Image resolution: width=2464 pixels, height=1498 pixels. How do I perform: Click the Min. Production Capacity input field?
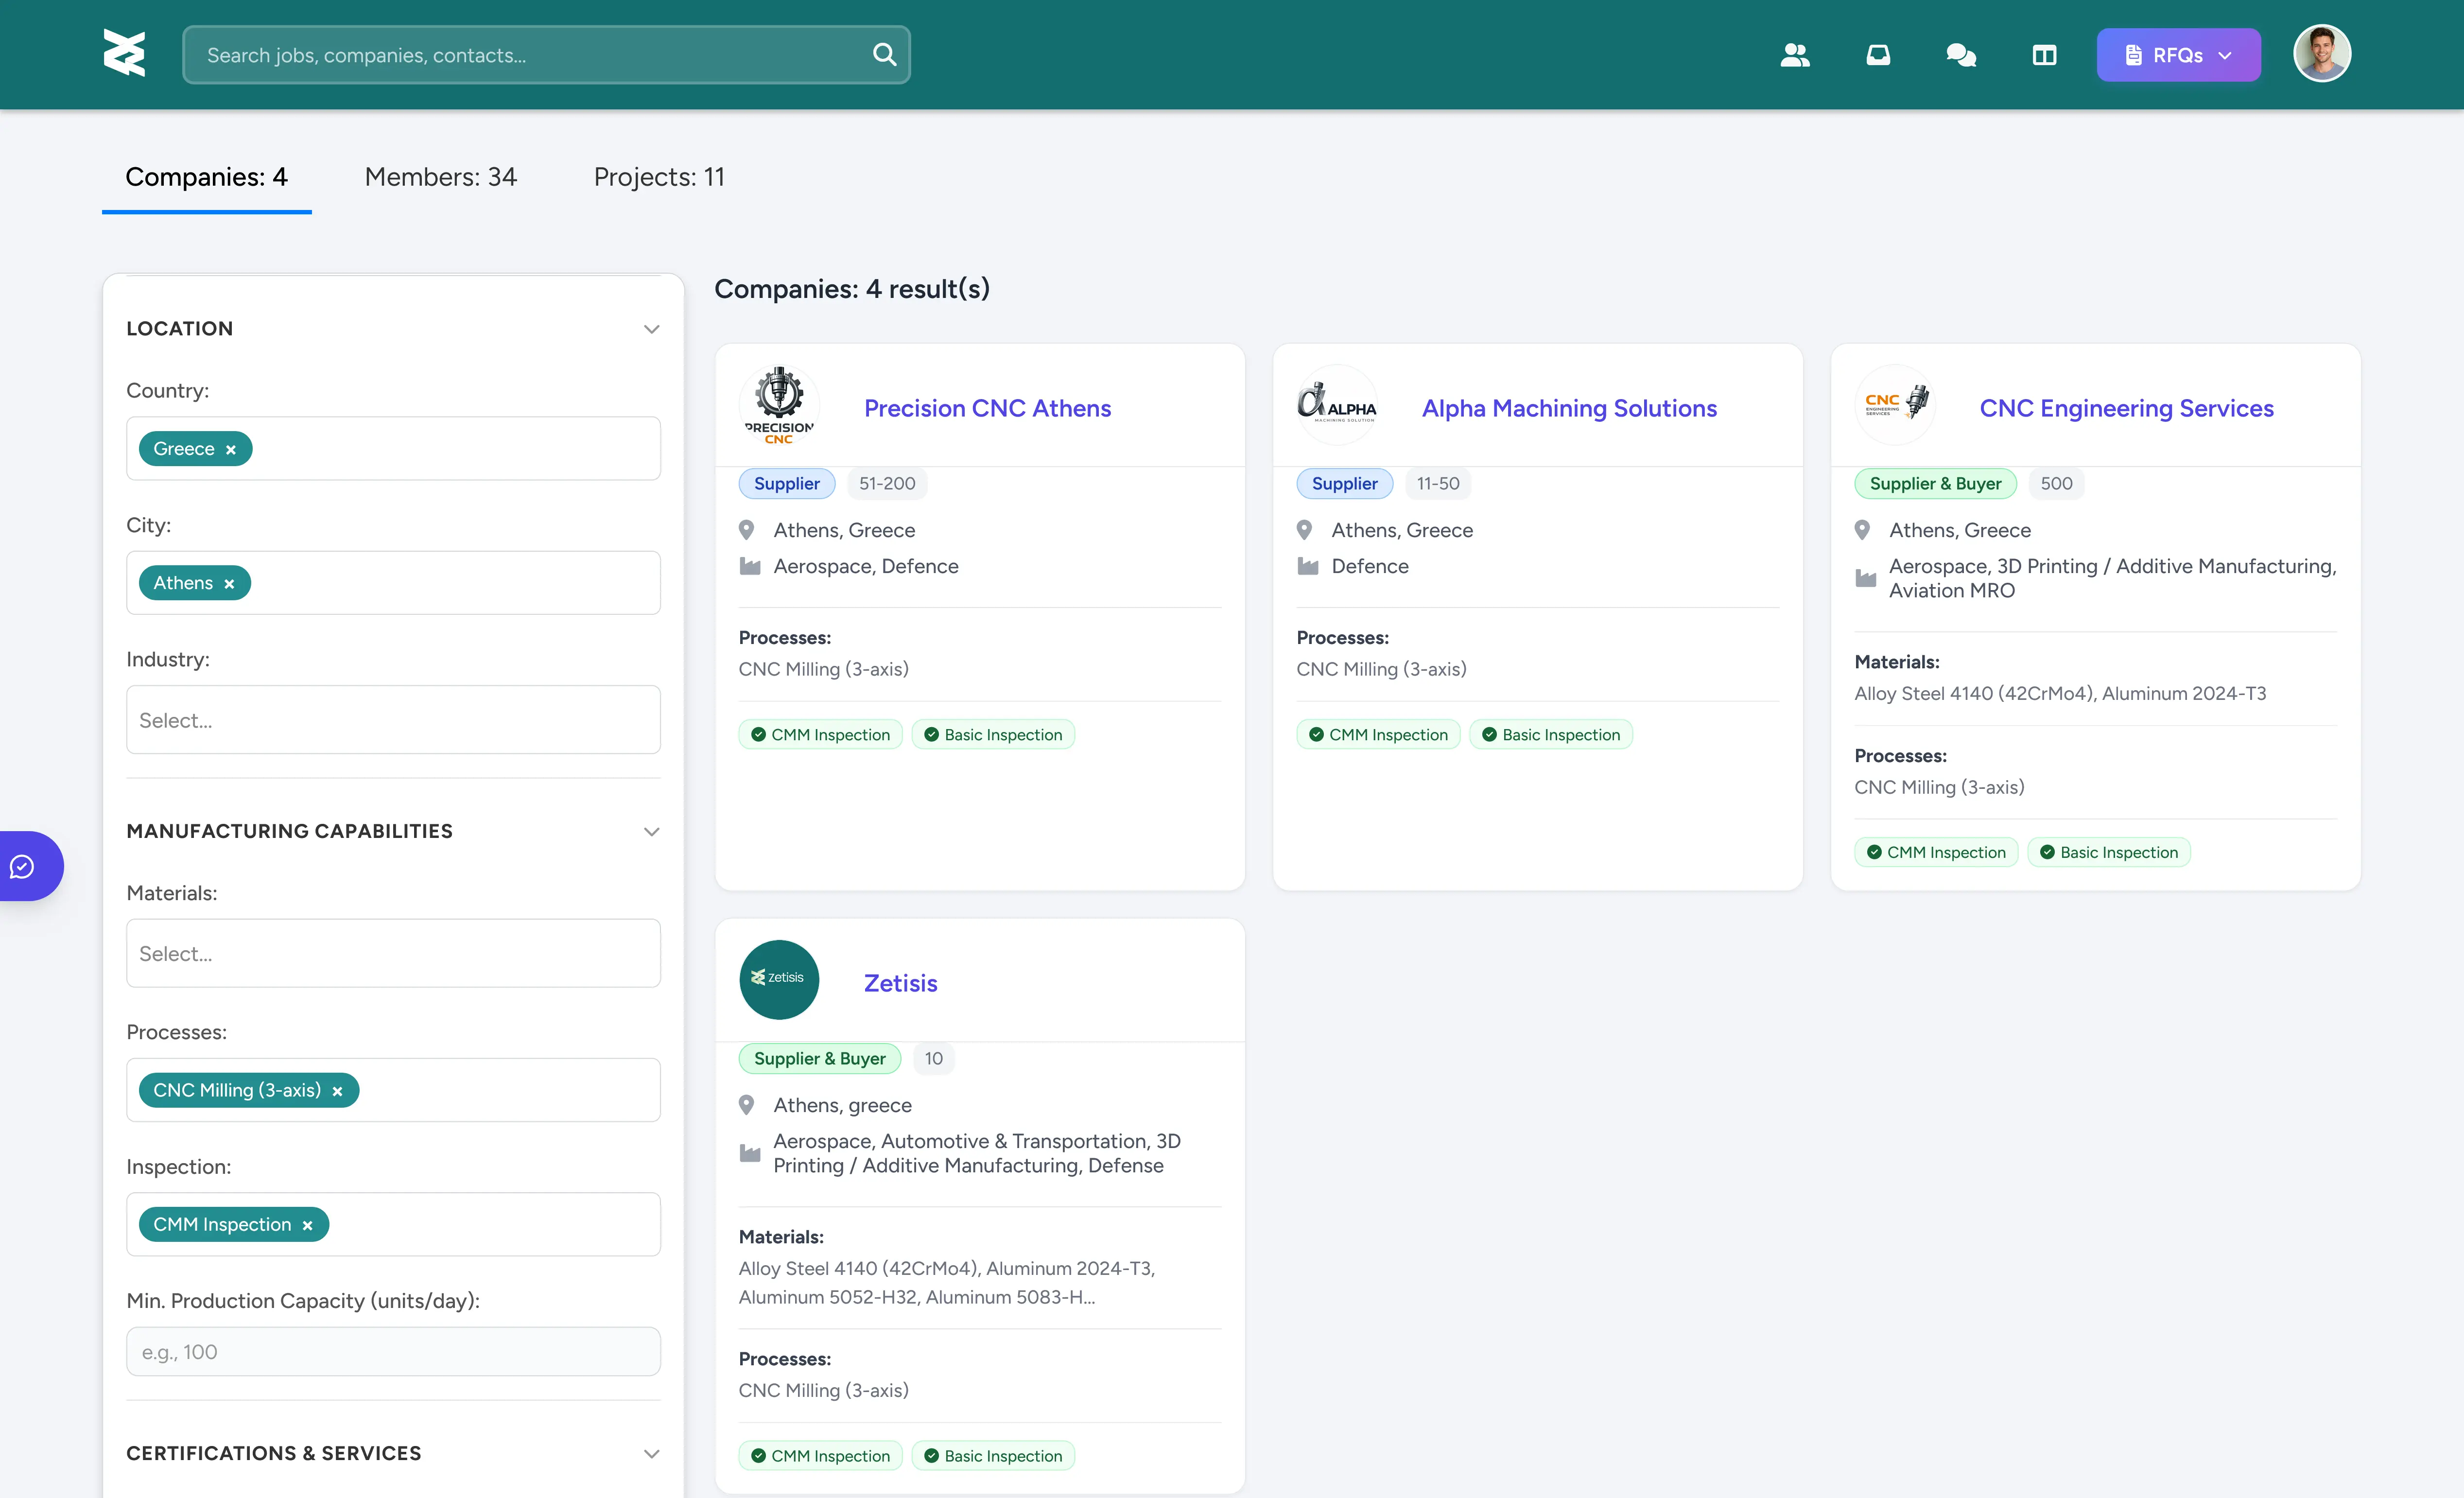pos(393,1352)
